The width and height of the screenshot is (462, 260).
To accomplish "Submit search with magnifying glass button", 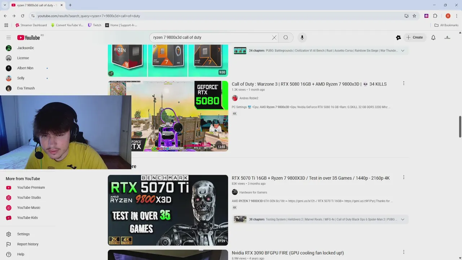I will [x=286, y=38].
